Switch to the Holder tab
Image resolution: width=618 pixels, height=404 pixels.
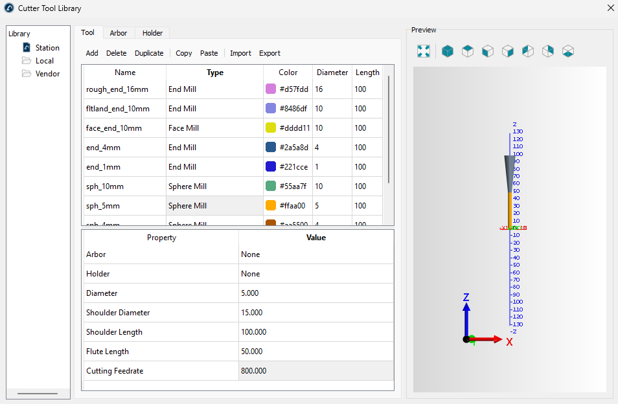(152, 33)
